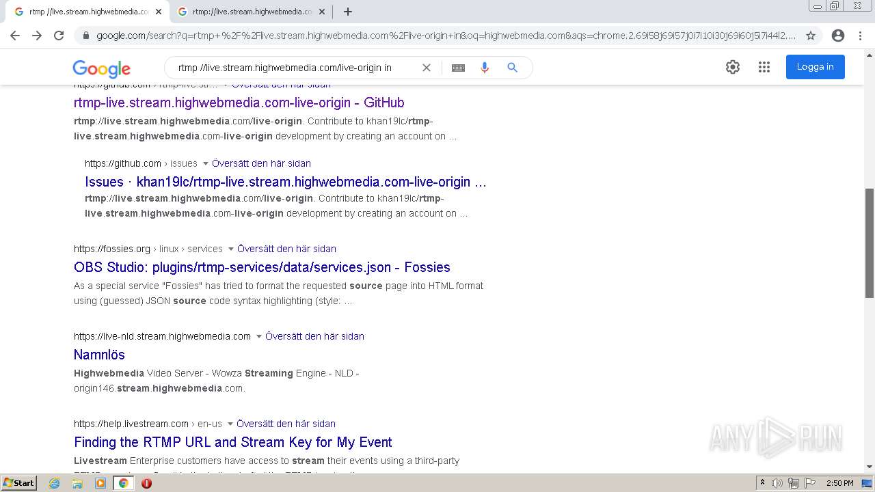Click scrollbar up arrow

coord(870,55)
